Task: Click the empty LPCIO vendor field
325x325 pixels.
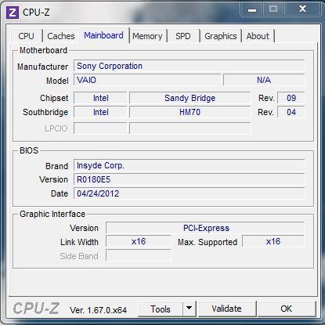Action: click(100, 128)
